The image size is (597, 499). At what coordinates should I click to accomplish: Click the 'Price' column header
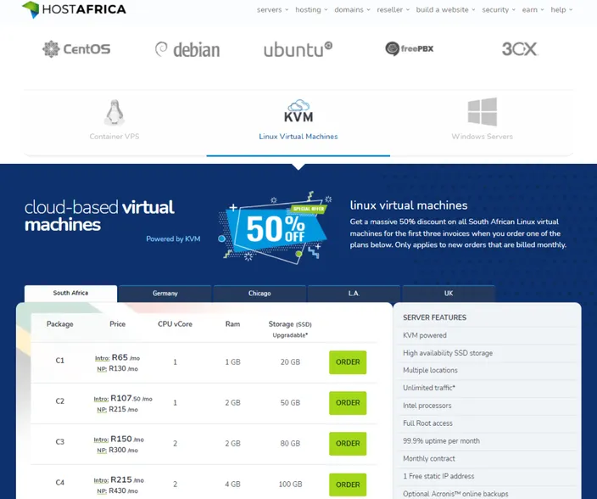point(117,324)
